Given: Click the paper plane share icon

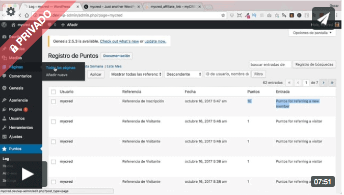Looking at the screenshot, I should pyautogui.click(x=323, y=18).
